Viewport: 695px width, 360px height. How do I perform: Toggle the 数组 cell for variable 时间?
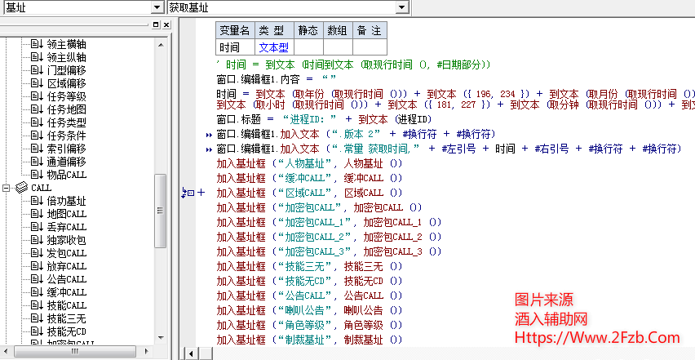[338, 47]
